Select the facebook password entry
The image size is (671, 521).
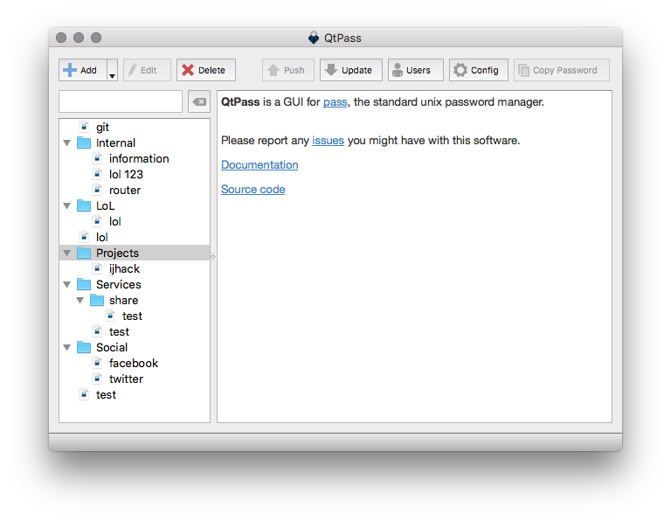(133, 363)
